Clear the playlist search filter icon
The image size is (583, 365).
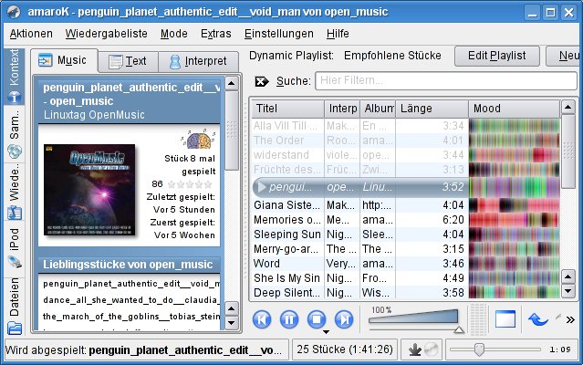(262, 81)
